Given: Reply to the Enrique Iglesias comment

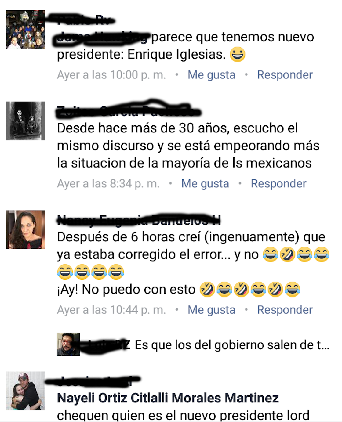Looking at the screenshot, I should tap(285, 75).
